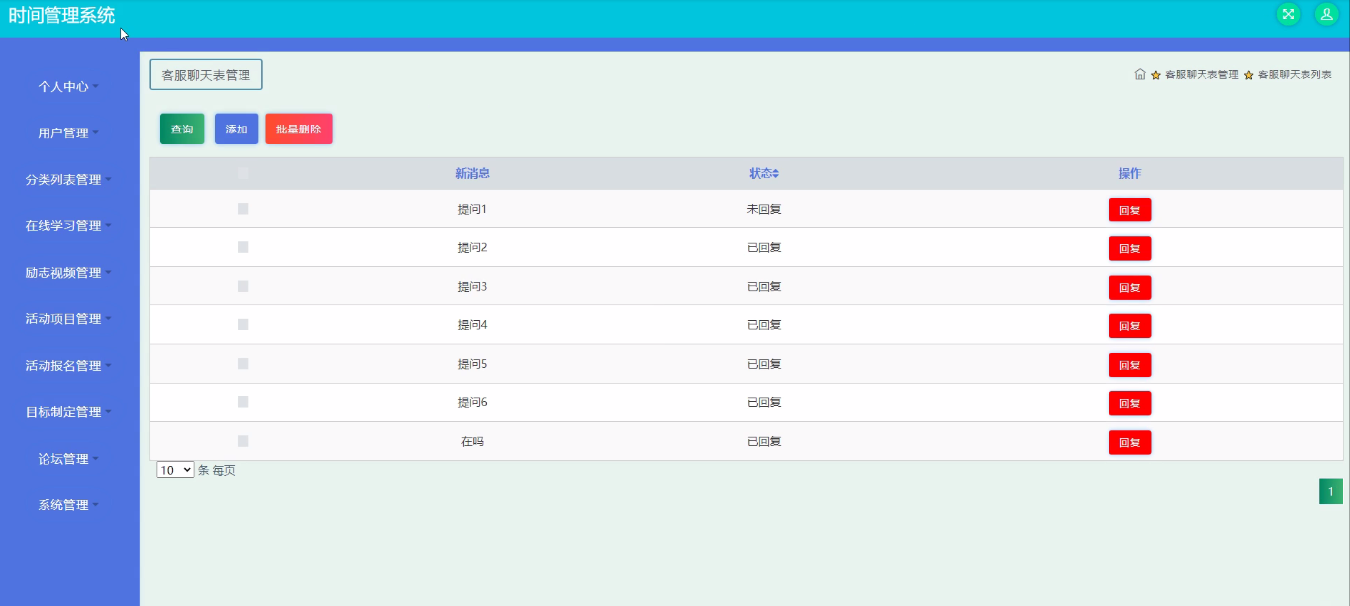Click the 已回复 status for 提问6
This screenshot has width=1350, height=606.
pos(764,402)
